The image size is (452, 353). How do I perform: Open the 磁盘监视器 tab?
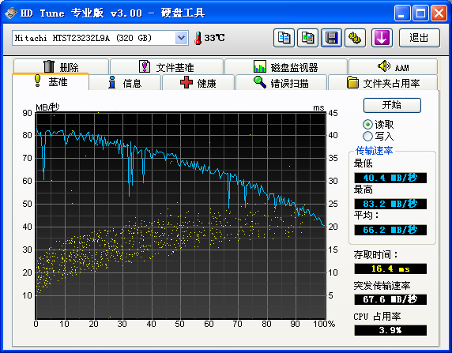click(286, 67)
